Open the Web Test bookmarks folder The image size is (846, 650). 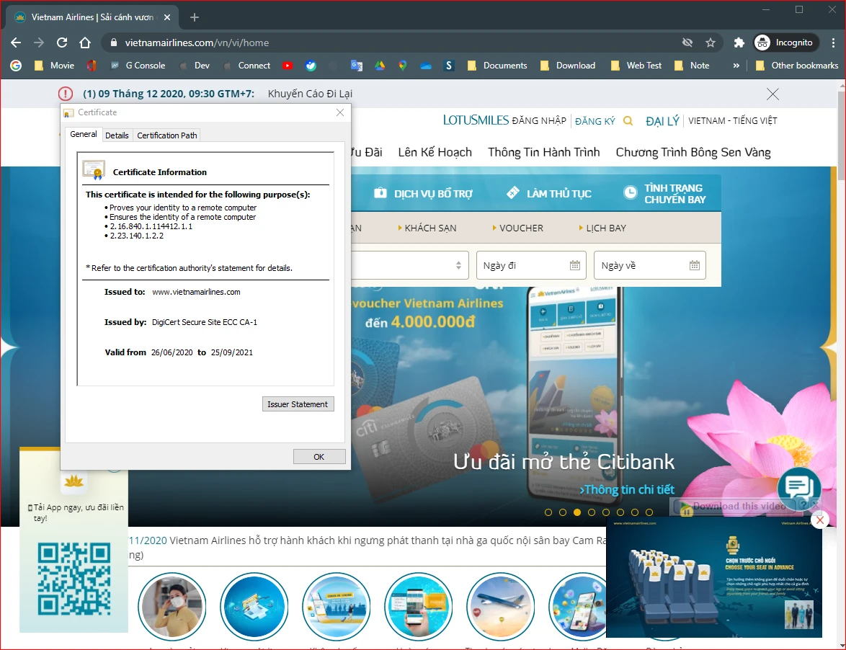[x=636, y=66]
